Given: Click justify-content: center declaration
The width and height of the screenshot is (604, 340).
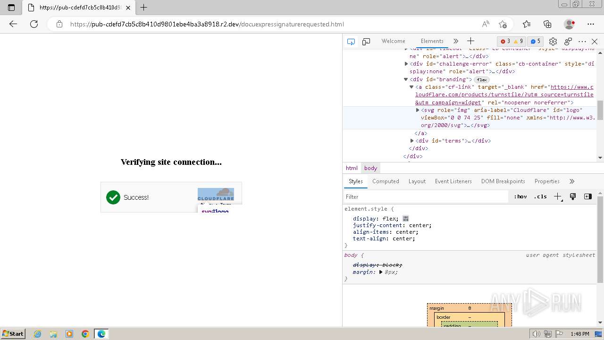Looking at the screenshot, I should pos(392,225).
